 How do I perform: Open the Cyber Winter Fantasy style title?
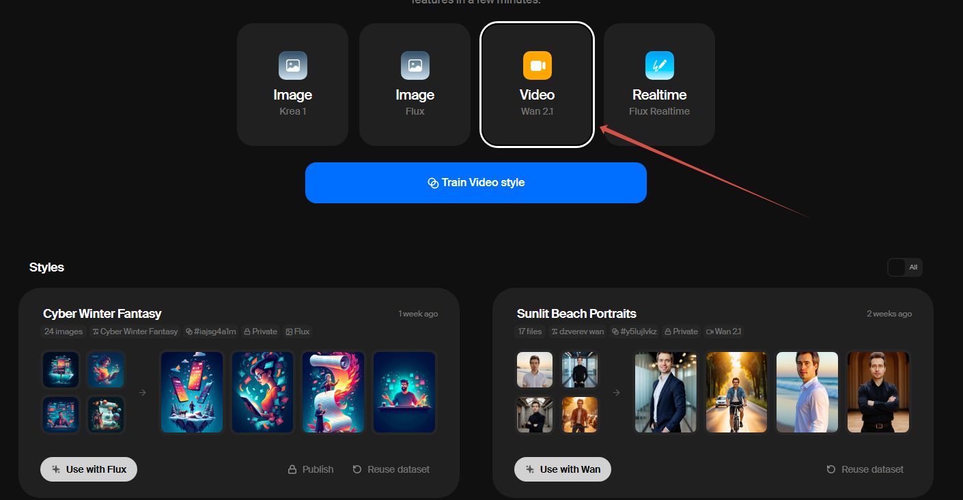tap(102, 314)
